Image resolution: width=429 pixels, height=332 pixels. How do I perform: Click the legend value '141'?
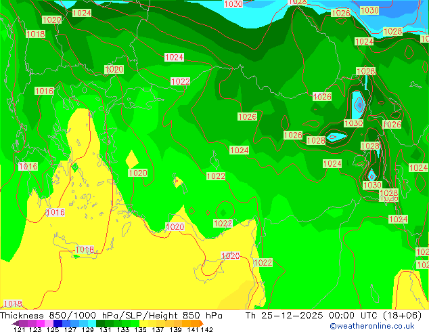193,329
